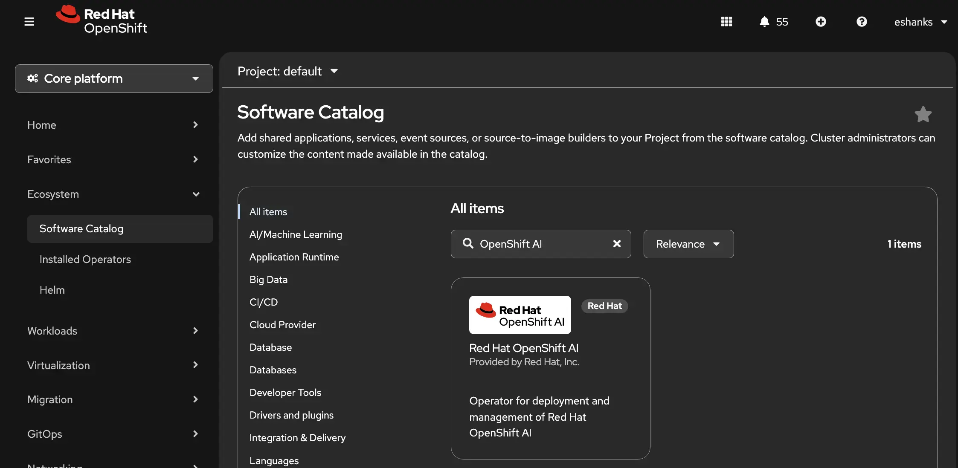Select Software Catalog in sidebar

[120, 229]
